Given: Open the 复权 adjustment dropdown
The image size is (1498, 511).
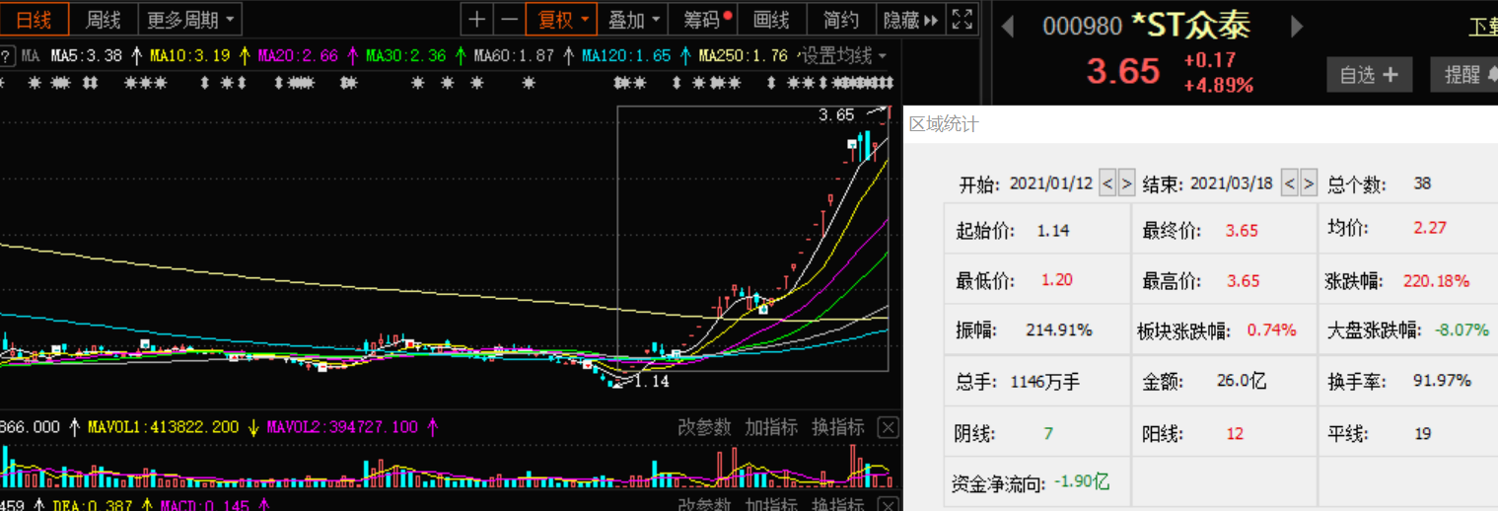Looking at the screenshot, I should pyautogui.click(x=562, y=19).
